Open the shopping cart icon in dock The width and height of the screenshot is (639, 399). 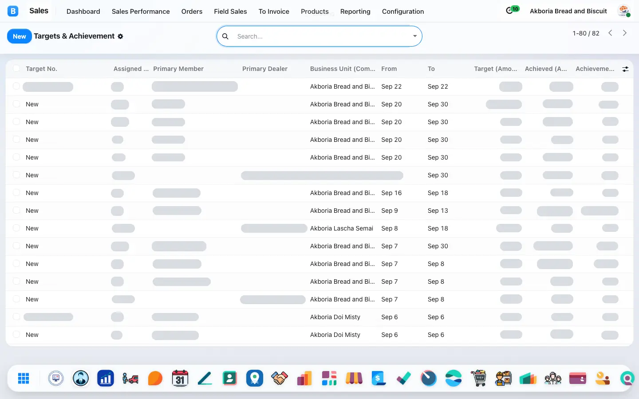[x=478, y=378]
